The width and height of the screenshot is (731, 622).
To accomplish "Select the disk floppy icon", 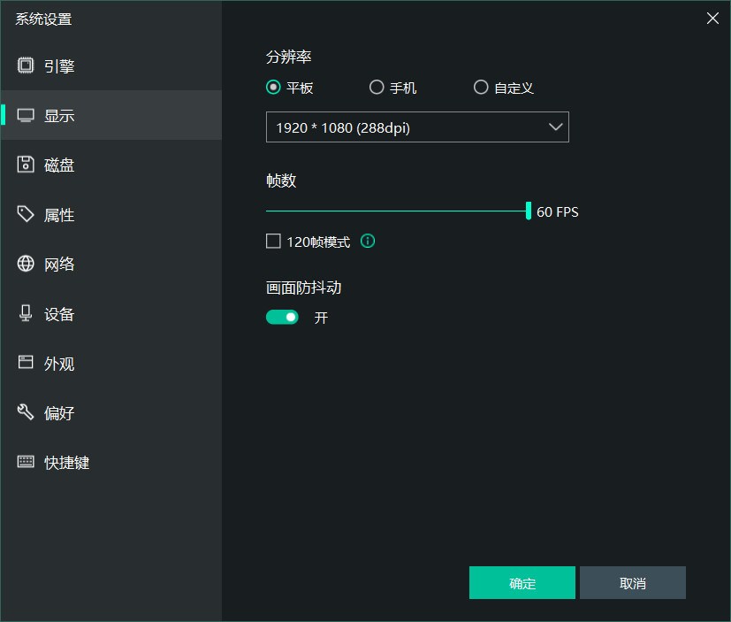I will pos(26,165).
